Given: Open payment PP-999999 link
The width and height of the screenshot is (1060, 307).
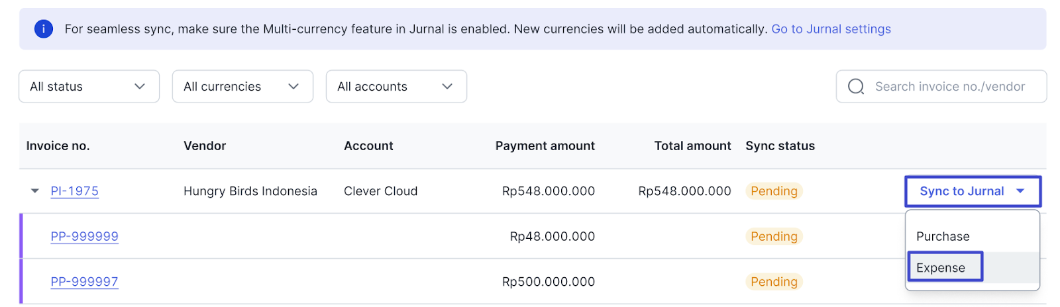Looking at the screenshot, I should (x=85, y=236).
